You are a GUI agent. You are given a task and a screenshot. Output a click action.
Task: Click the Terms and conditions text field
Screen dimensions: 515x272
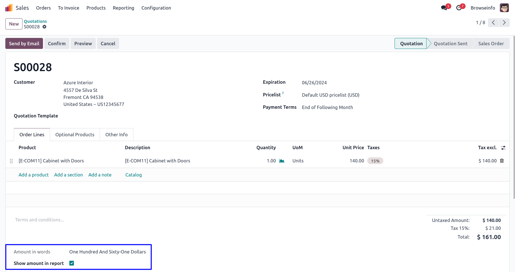point(40,220)
